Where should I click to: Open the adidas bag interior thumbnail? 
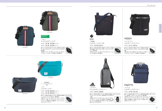tap(117, 99)
